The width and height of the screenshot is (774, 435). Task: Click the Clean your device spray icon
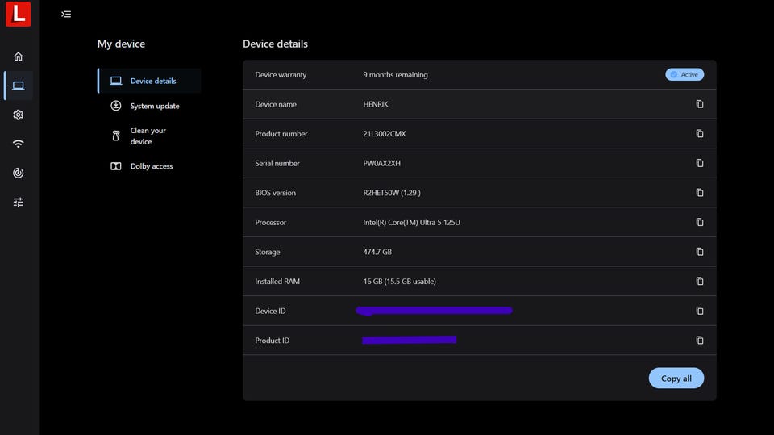tap(116, 136)
